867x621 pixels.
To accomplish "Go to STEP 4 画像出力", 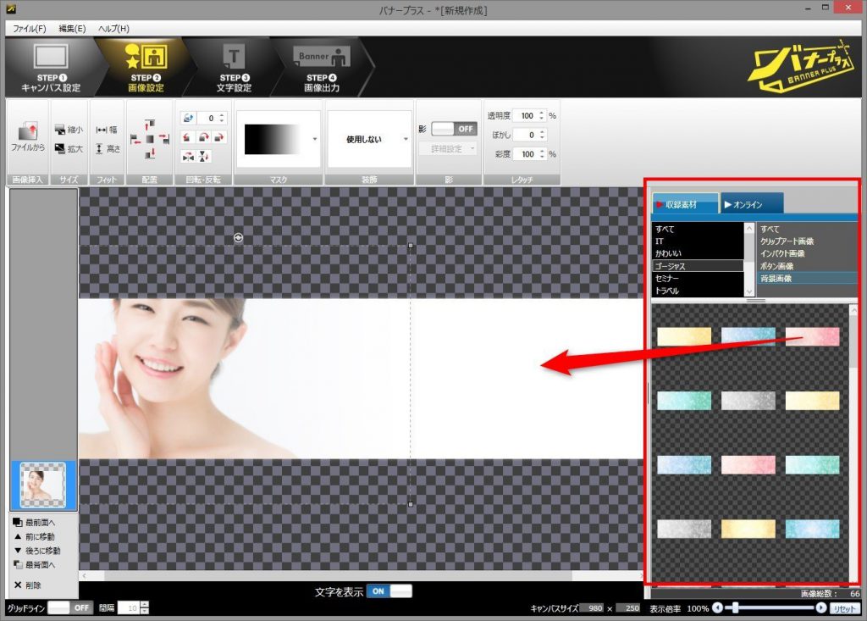I will [322, 67].
